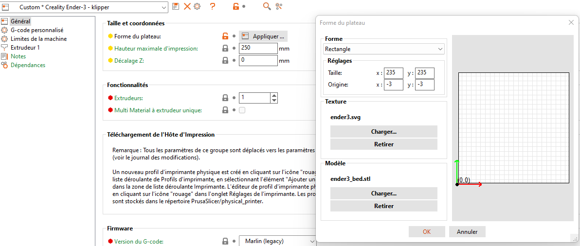Open the Version du G-code dropdown

point(277,241)
